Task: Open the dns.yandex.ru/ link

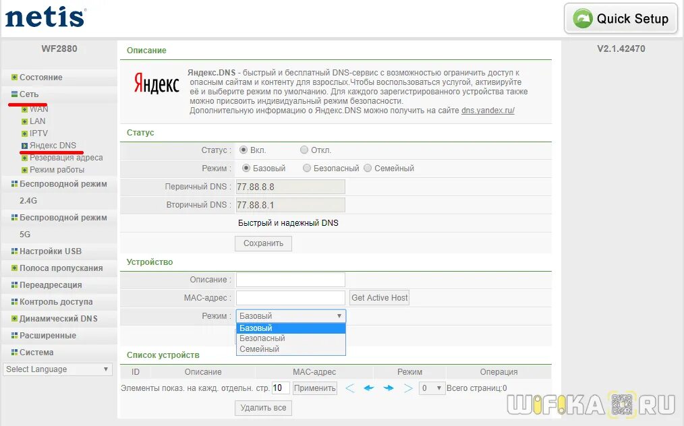Action: point(488,111)
